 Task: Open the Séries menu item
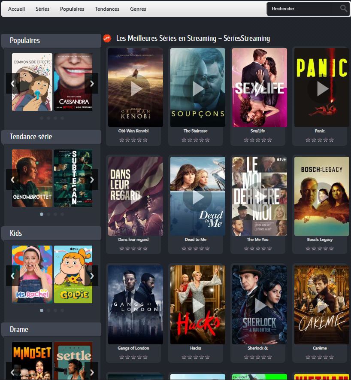click(42, 9)
